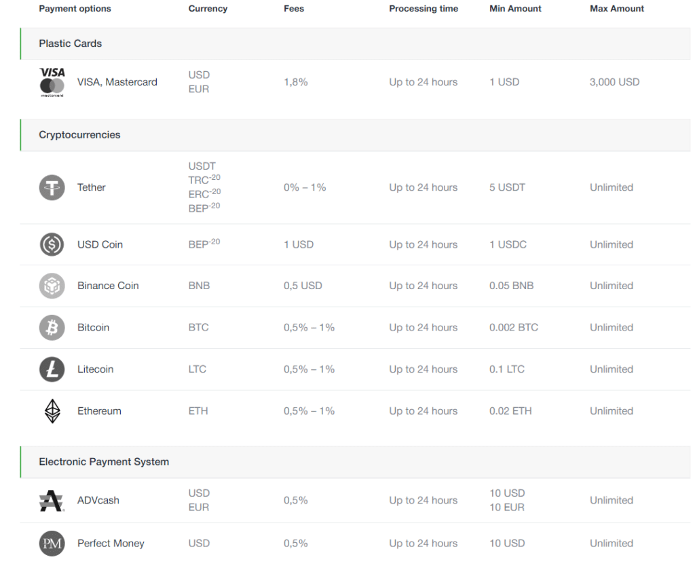Image resolution: width=695 pixels, height=566 pixels.
Task: Select the 0,5% – 1% Bitcoin fee
Action: point(309,328)
